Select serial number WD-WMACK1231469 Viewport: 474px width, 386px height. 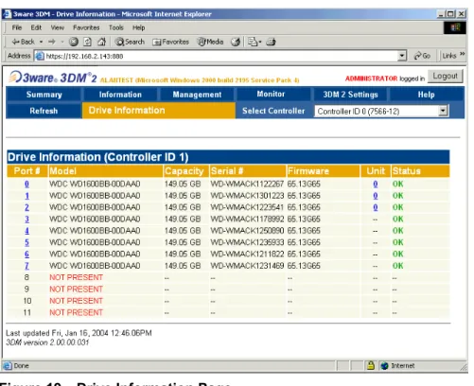tap(247, 266)
